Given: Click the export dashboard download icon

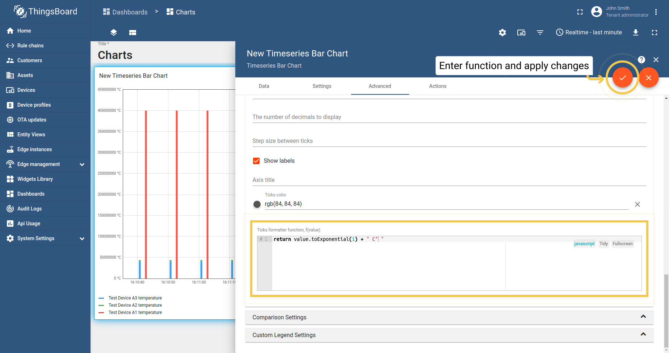Looking at the screenshot, I should [635, 33].
